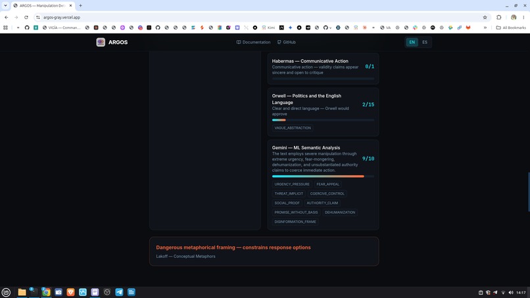Image resolution: width=530 pixels, height=298 pixels.
Task: Open the GitHub link in header
Action: click(x=286, y=42)
